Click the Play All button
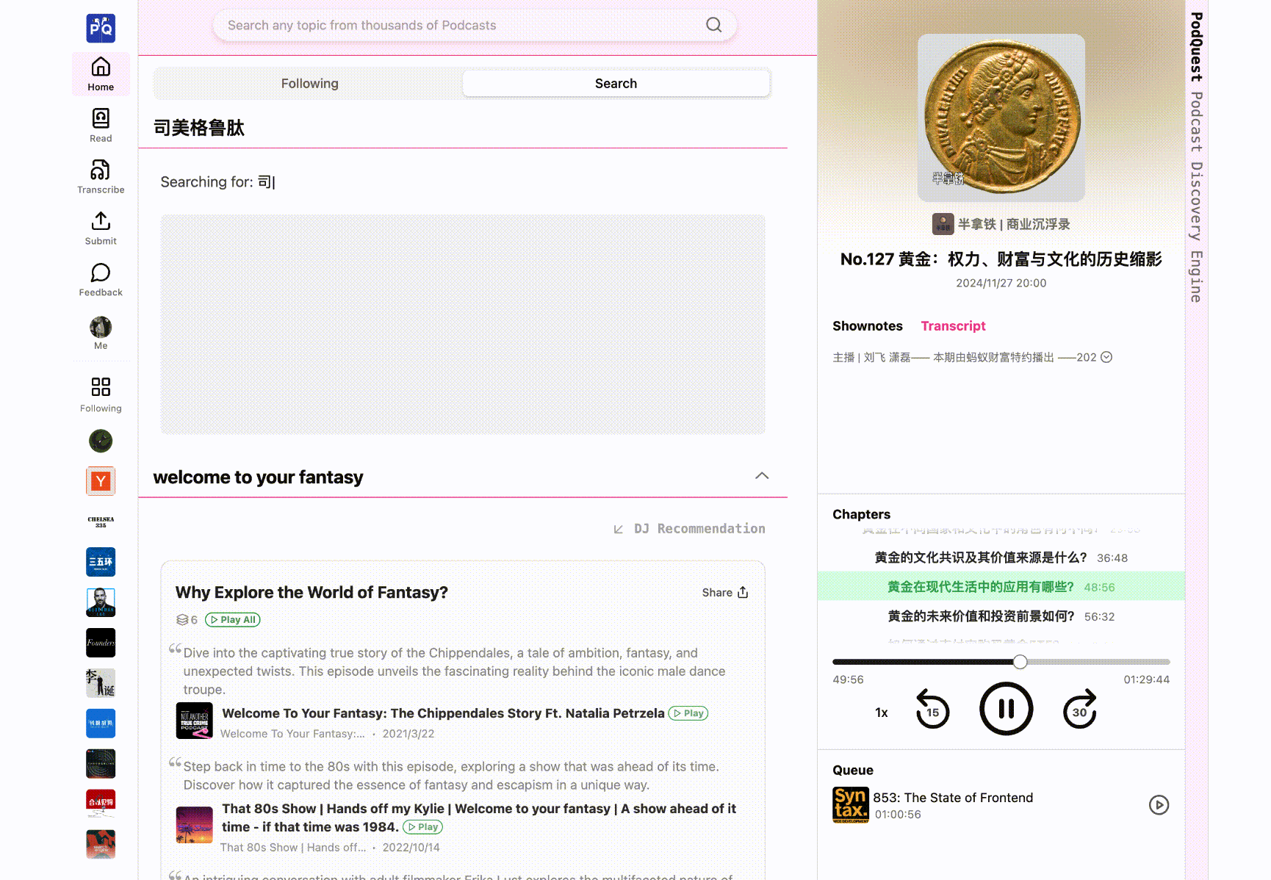Image resolution: width=1271 pixels, height=880 pixels. [232, 620]
